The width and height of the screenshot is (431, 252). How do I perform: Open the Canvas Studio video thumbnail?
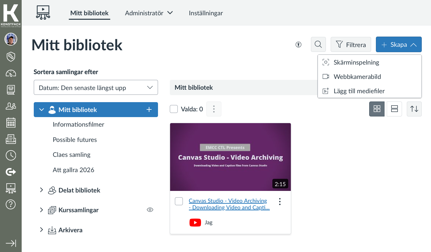pyautogui.click(x=230, y=157)
